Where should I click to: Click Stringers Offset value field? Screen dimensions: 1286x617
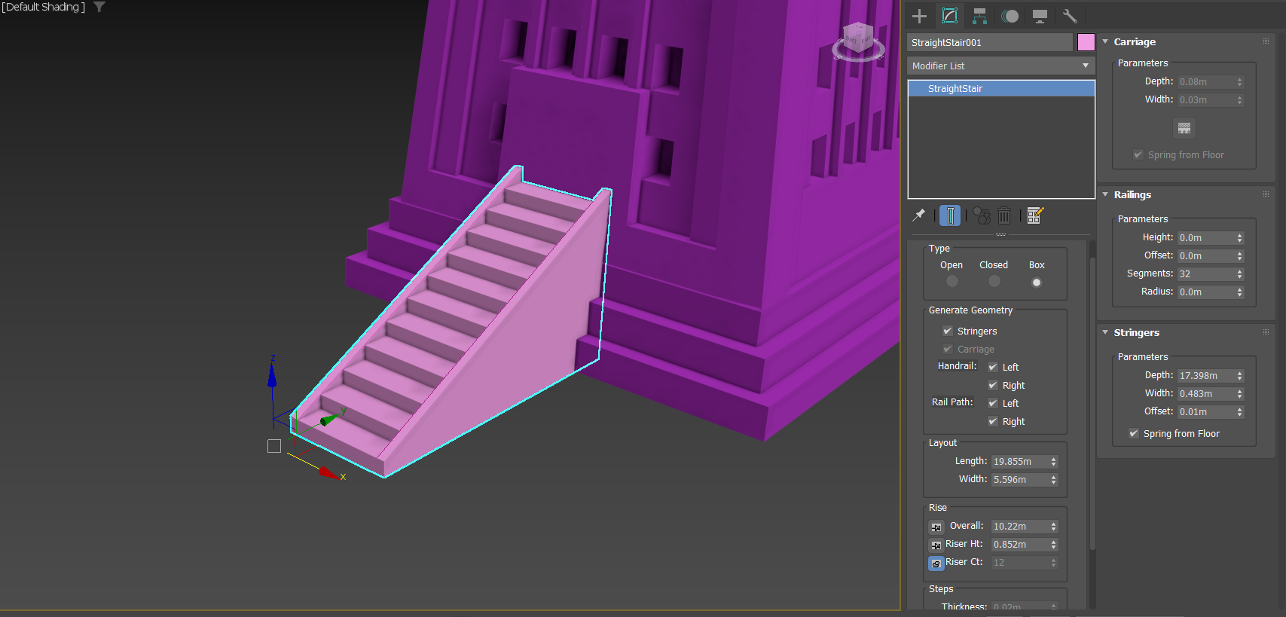point(1206,412)
